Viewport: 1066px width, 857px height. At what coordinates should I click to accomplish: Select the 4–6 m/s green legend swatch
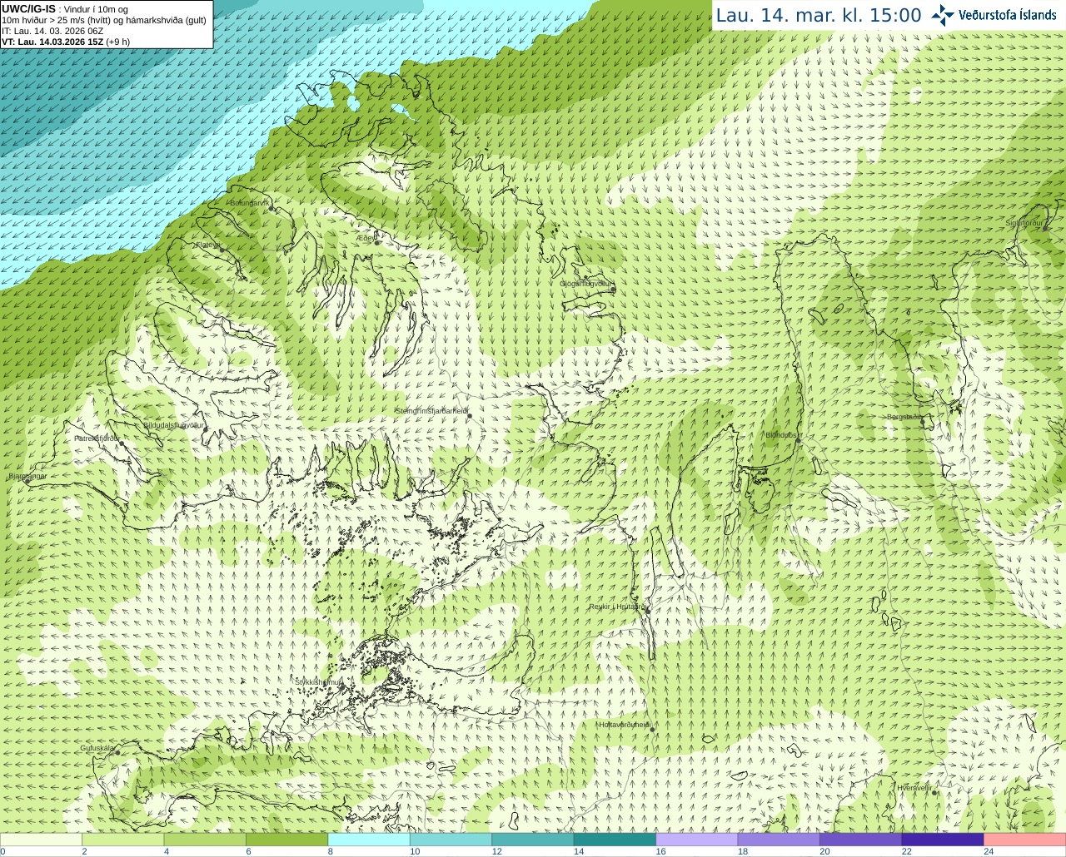(205, 840)
